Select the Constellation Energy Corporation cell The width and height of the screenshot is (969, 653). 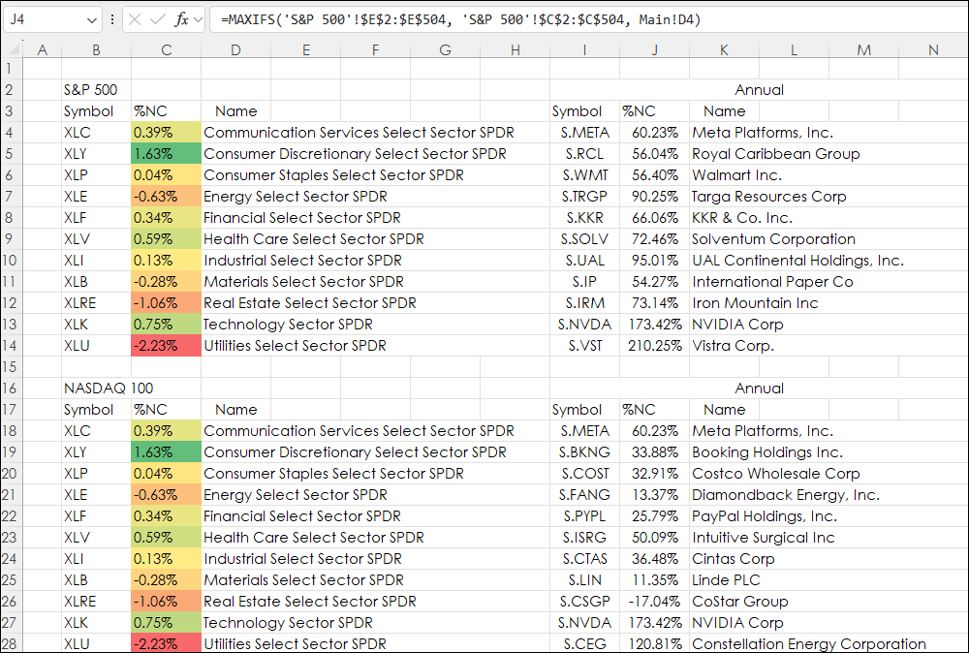(x=808, y=644)
